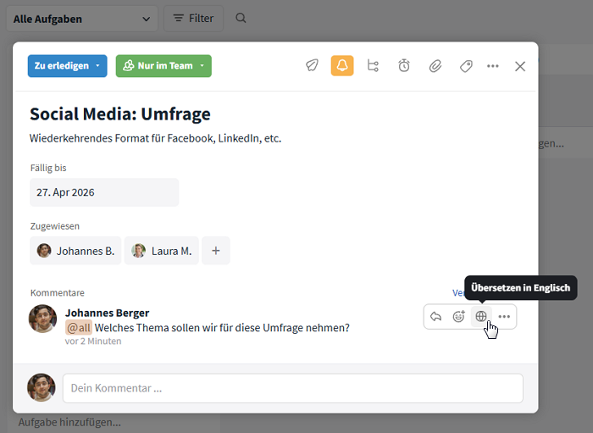This screenshot has height=433, width=593.
Task: Attach a file with paperclip icon
Action: (435, 66)
